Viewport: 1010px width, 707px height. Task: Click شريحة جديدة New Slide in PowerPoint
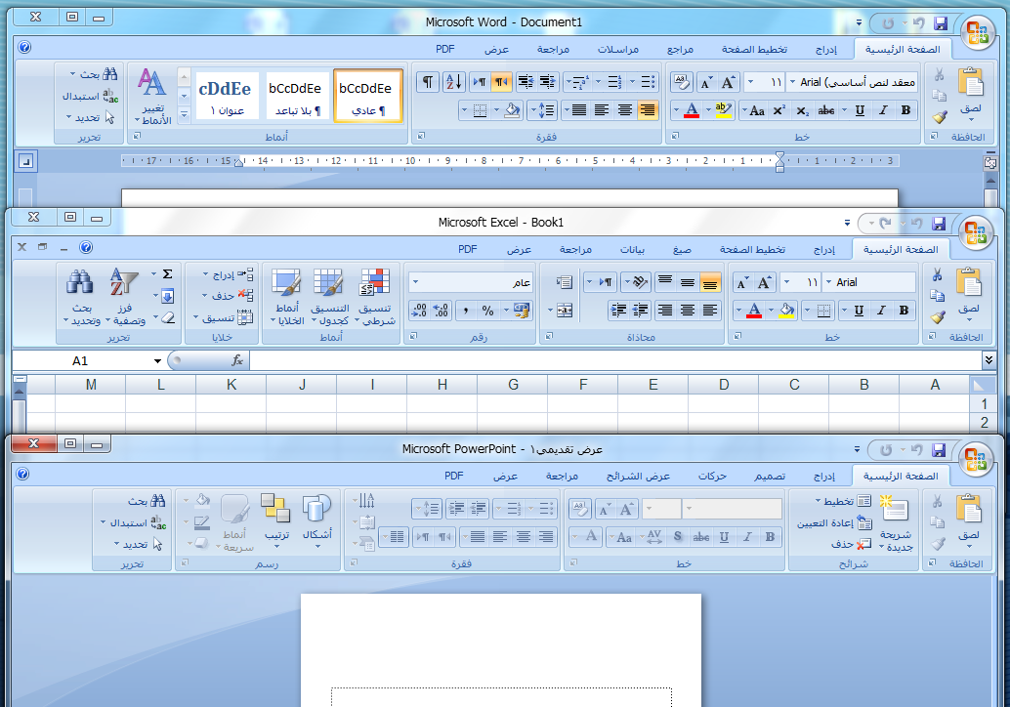[x=896, y=523]
